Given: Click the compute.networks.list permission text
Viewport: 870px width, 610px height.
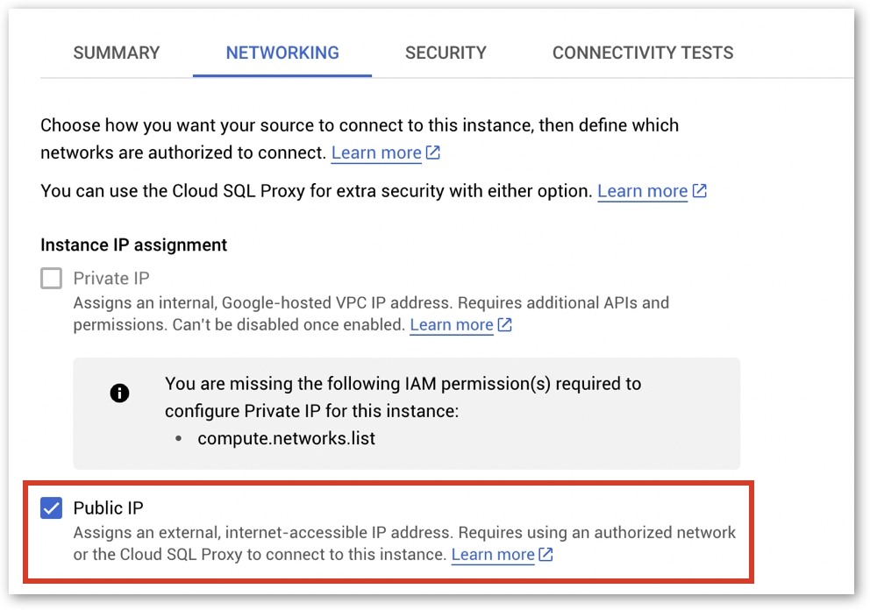Looking at the screenshot, I should (x=286, y=438).
